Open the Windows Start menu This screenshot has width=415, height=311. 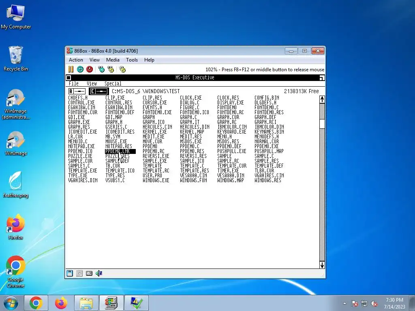[x=11, y=303]
